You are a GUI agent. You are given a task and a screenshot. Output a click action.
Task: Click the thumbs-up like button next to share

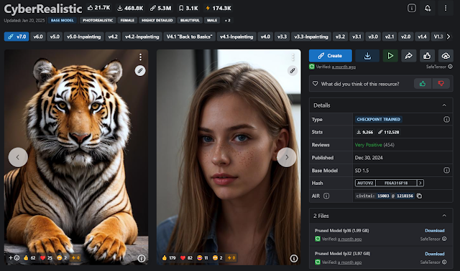(427, 56)
